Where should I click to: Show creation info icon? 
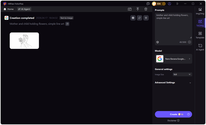[133, 18]
